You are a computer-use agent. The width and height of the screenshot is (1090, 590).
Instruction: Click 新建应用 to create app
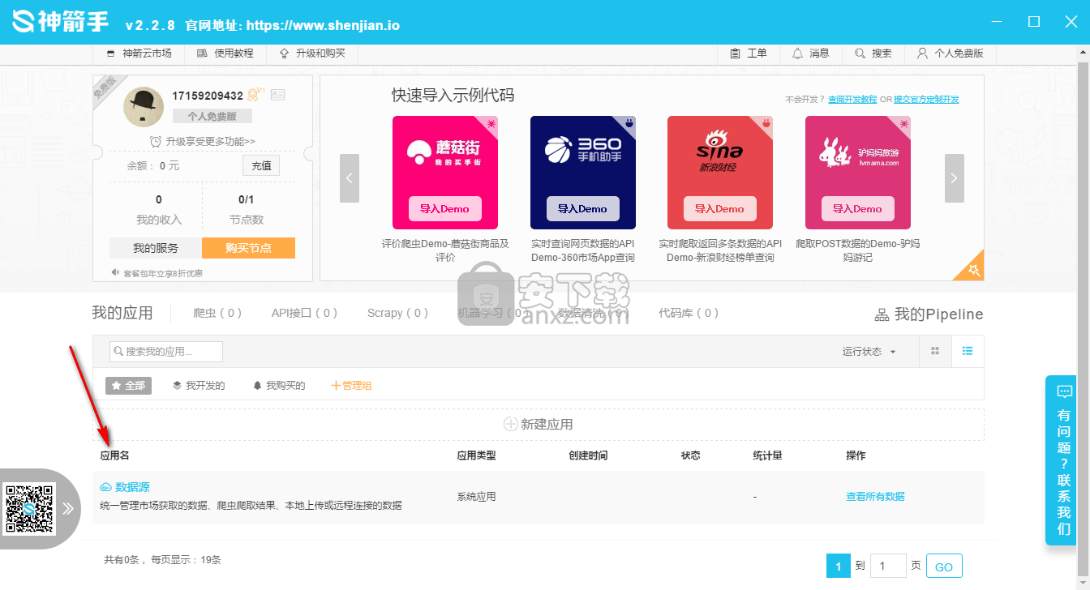coord(539,424)
